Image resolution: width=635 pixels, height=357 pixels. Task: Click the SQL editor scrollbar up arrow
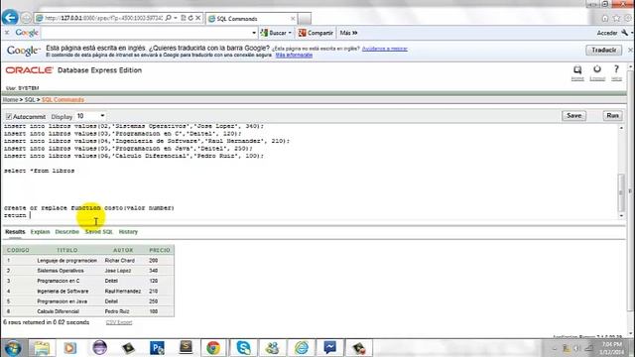(622, 128)
